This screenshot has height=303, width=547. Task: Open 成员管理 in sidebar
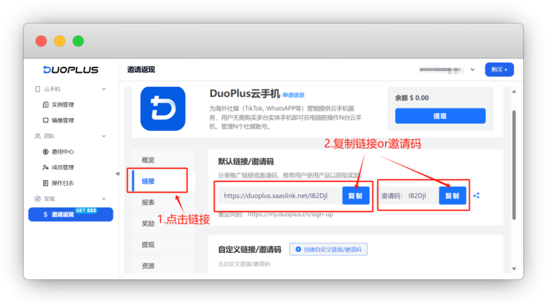pos(63,167)
